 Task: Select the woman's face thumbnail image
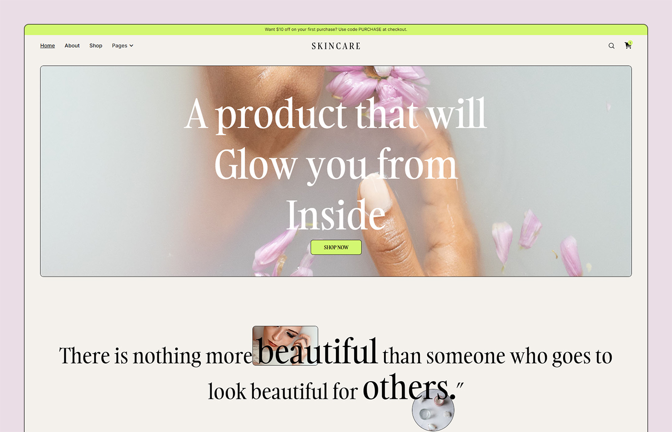(285, 346)
